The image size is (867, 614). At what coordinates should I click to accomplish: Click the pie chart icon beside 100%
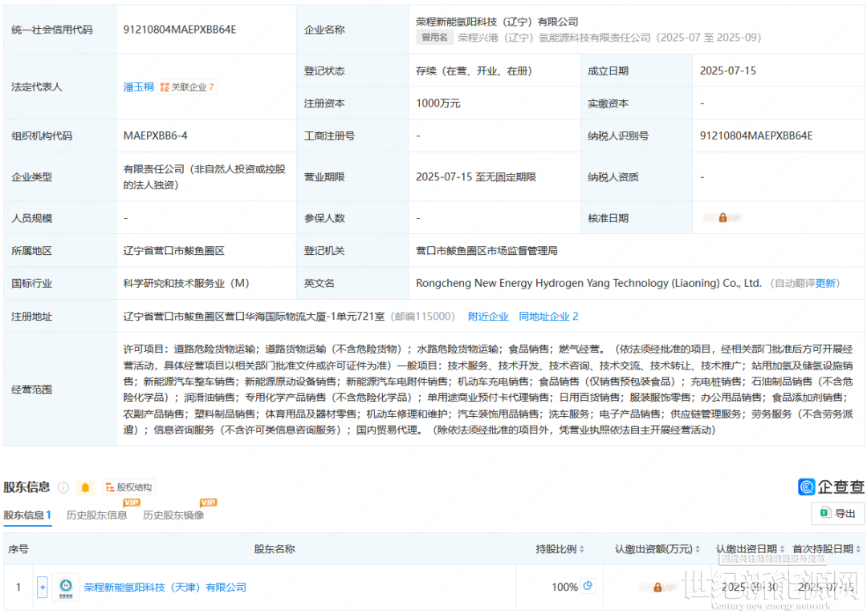coord(588,586)
